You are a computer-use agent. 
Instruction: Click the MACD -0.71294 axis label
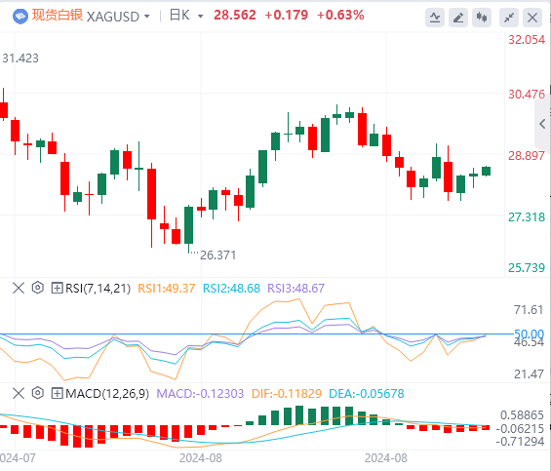[520, 442]
